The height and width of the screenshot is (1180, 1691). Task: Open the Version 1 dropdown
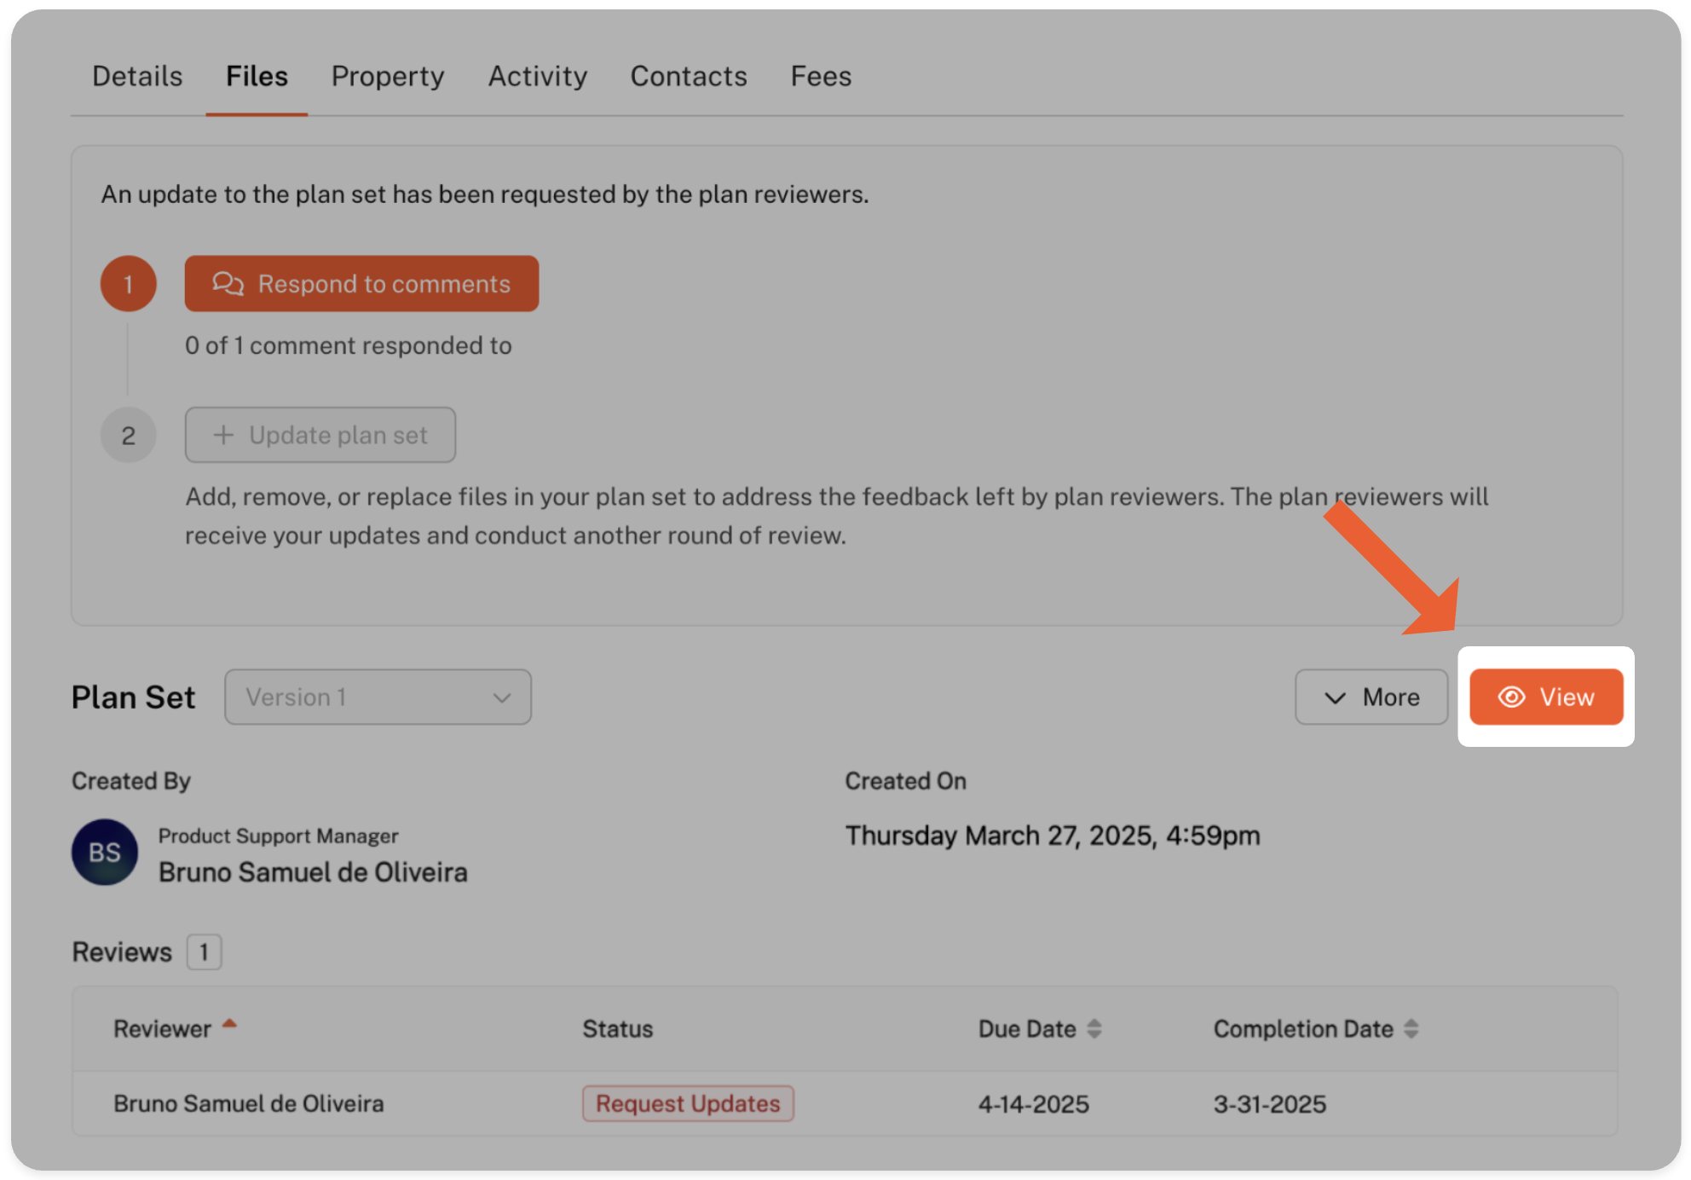[378, 697]
